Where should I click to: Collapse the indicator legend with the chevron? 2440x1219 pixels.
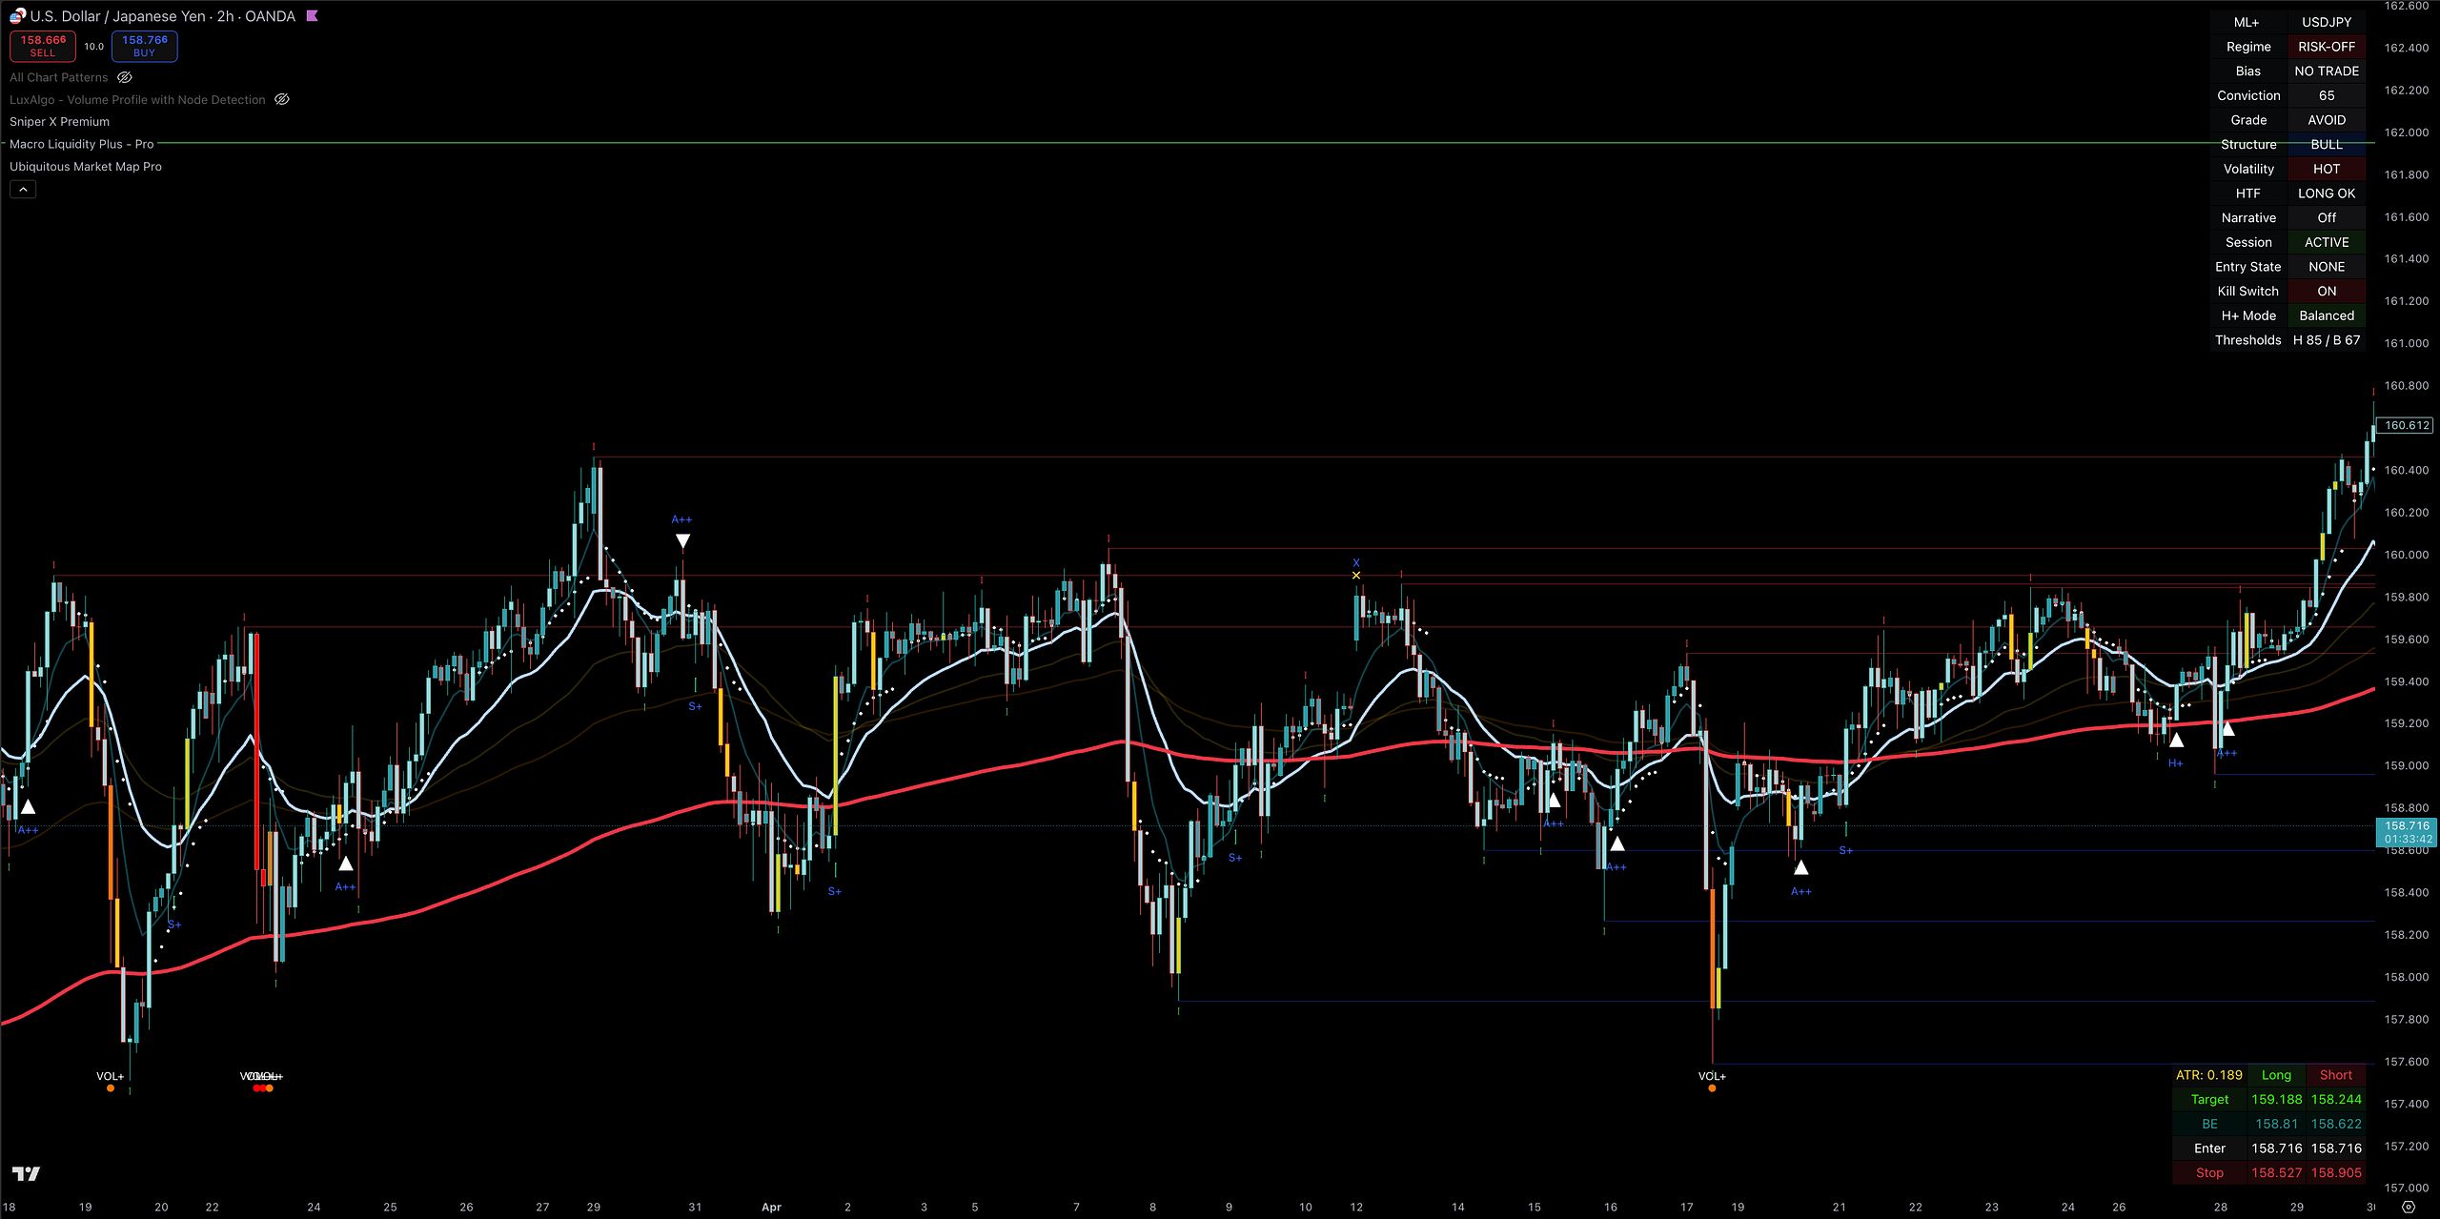pyautogui.click(x=23, y=190)
